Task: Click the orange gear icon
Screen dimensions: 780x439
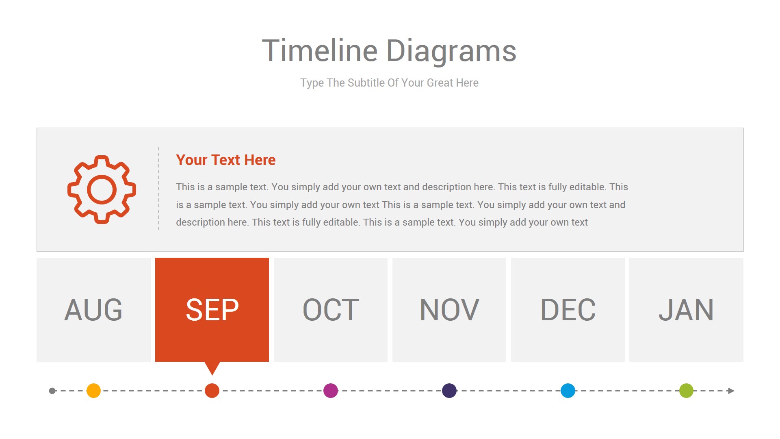Action: (x=102, y=189)
